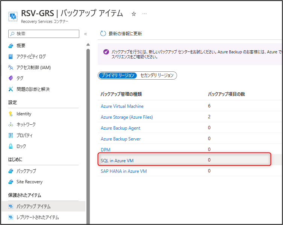Click the refresh circular arrow icon
The image size is (283, 225).
(x=103, y=33)
